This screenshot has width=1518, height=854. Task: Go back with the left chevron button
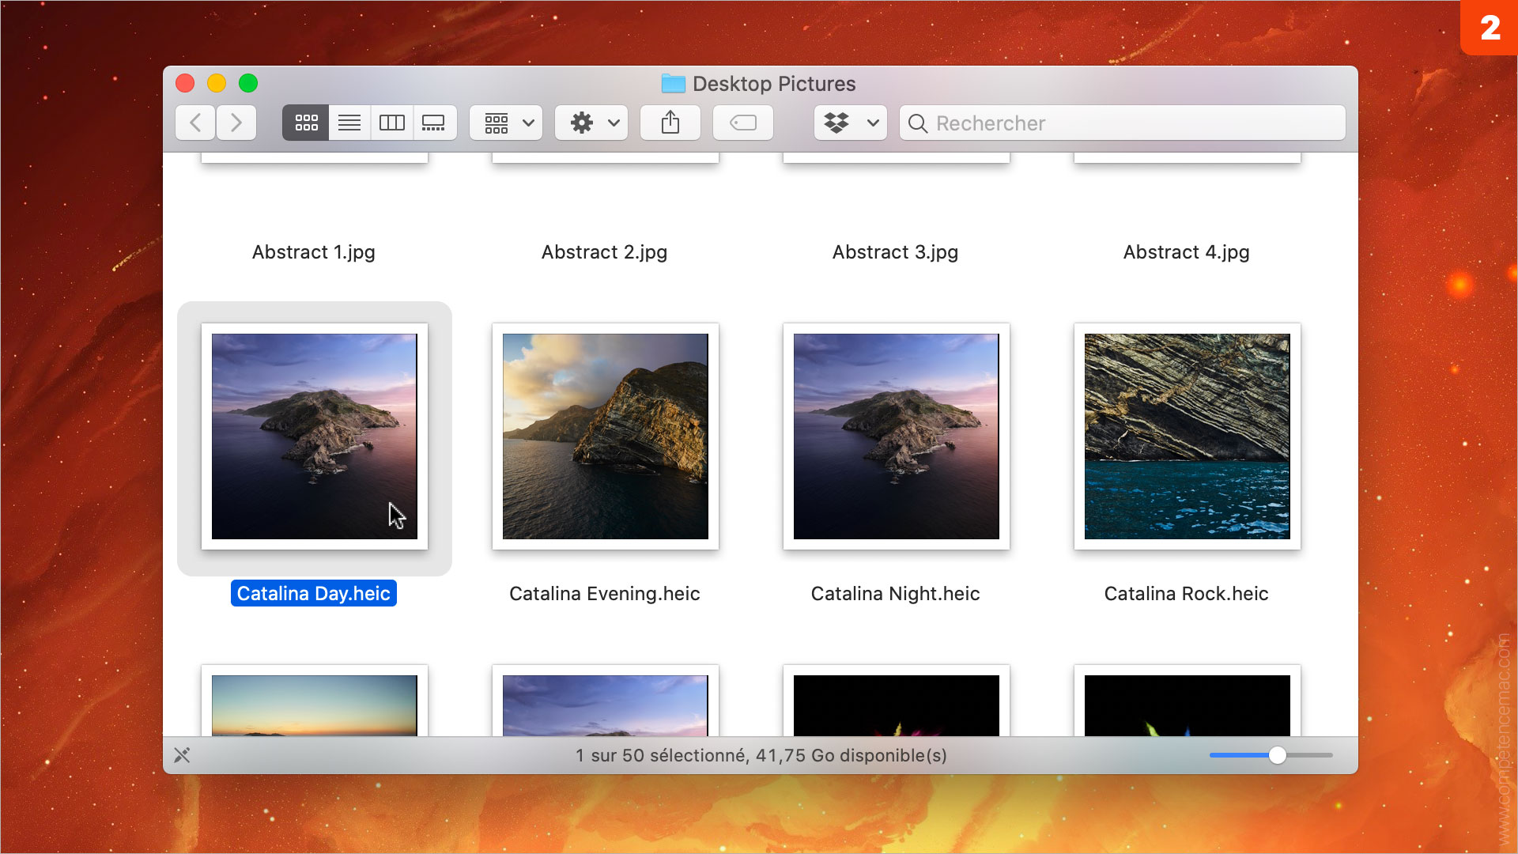click(x=195, y=123)
